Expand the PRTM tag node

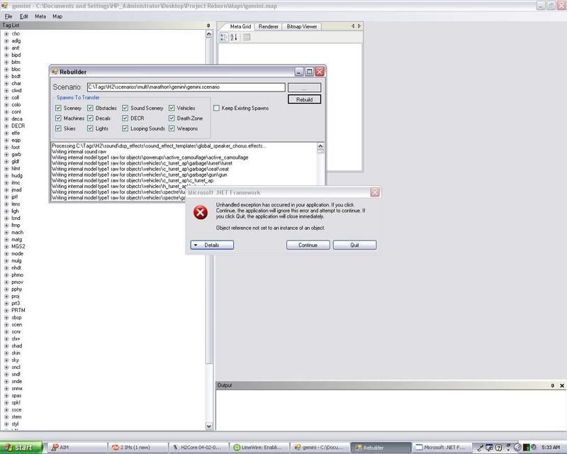pos(6,310)
